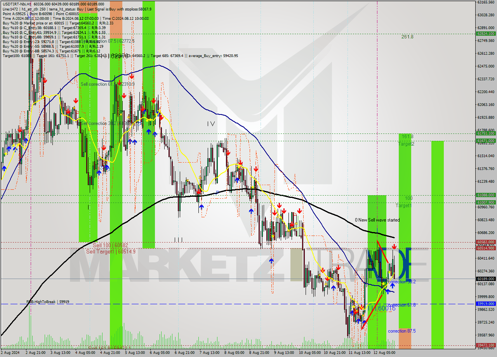Click the 61376.760 price axis value
The height and width of the screenshot is (357, 497).
[x=486, y=168]
